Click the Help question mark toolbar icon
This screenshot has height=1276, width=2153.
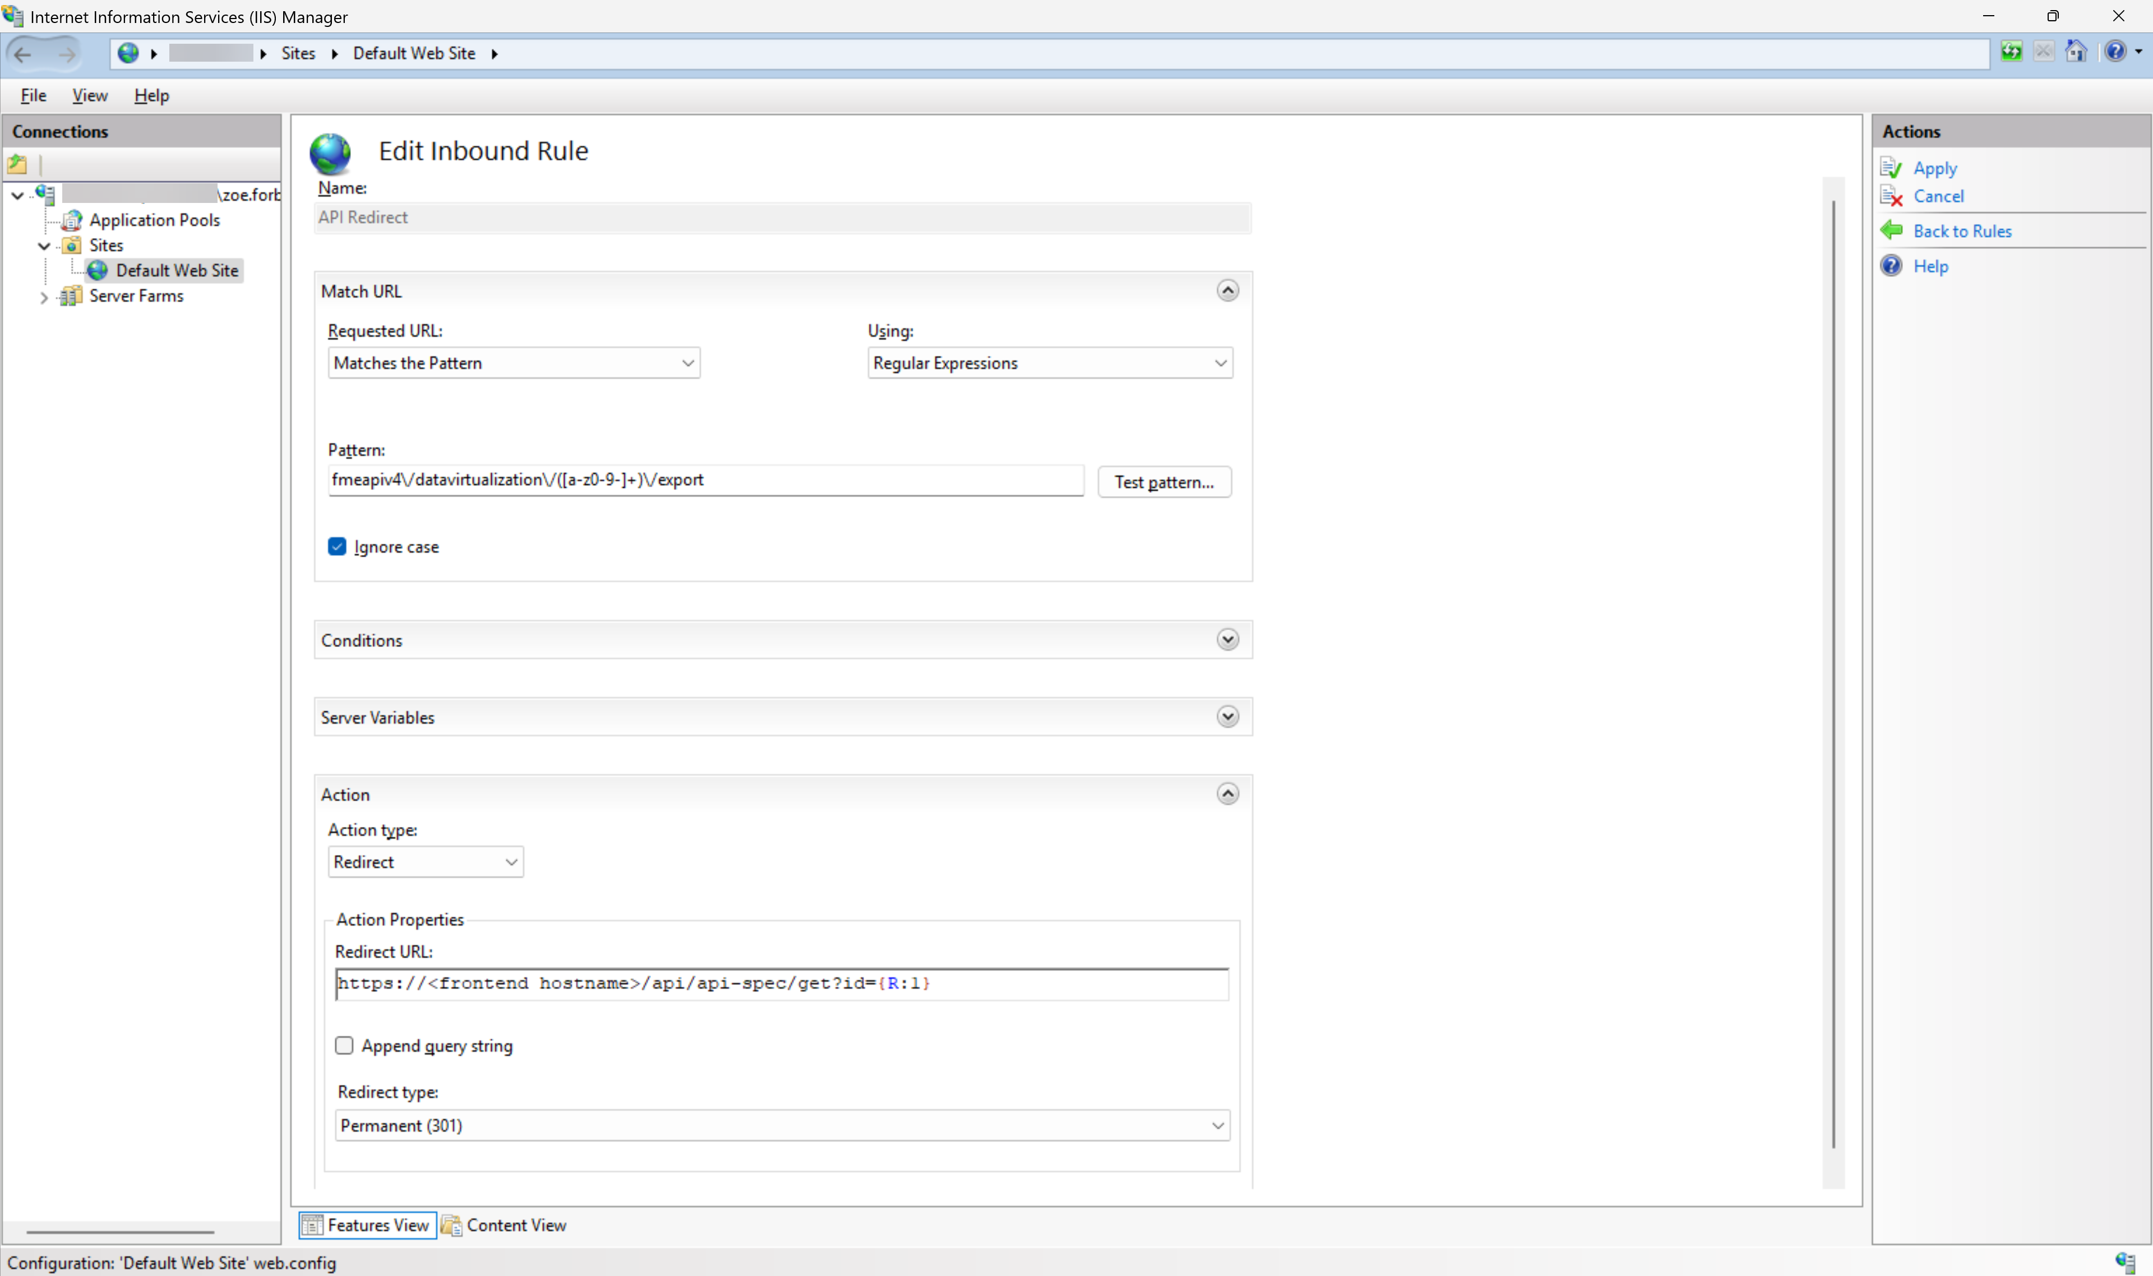pyautogui.click(x=2115, y=52)
